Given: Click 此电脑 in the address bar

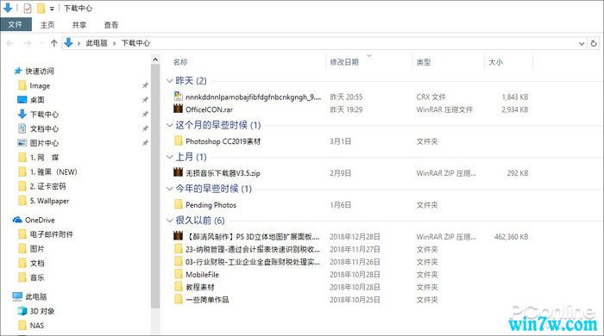Looking at the screenshot, I should (x=97, y=43).
